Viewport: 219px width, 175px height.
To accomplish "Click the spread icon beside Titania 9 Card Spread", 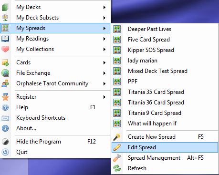I will tap(117, 113).
